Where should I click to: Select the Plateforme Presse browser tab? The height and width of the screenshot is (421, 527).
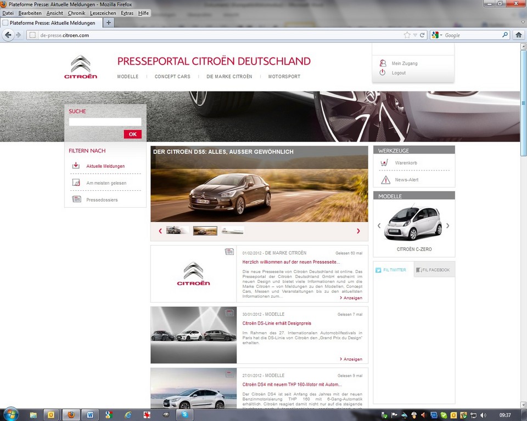pyautogui.click(x=51, y=22)
